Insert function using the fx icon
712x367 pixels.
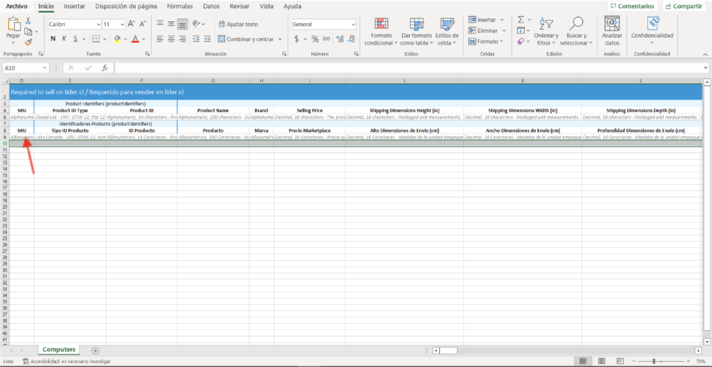pos(104,68)
